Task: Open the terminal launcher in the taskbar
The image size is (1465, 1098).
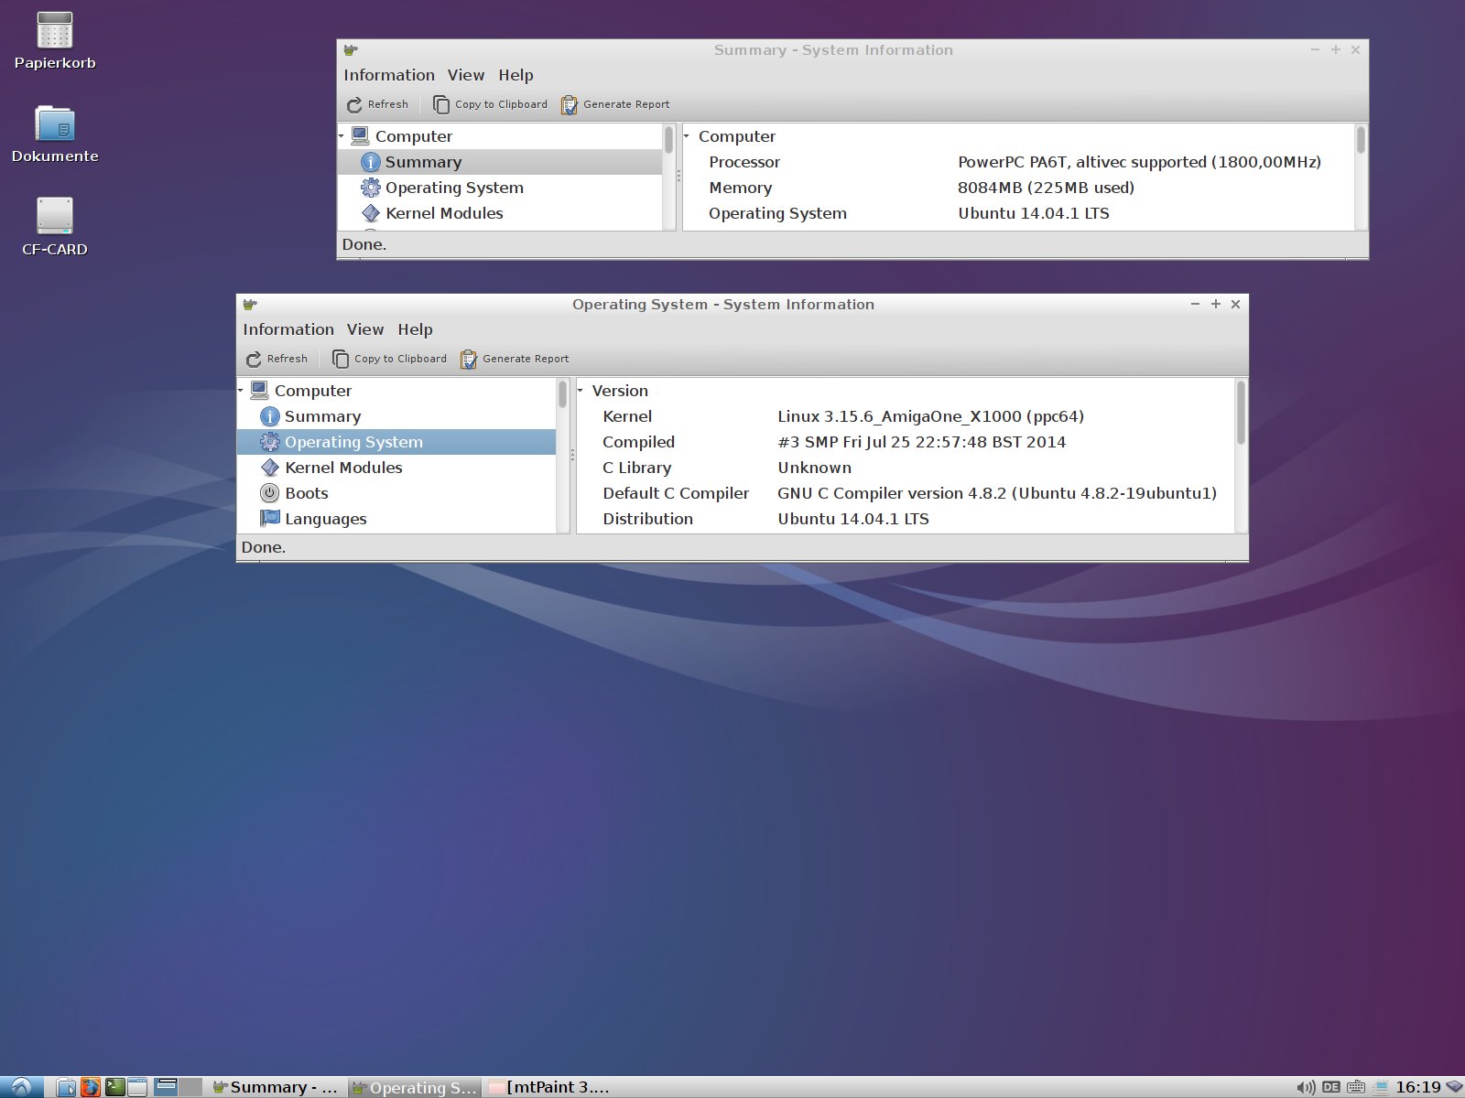Action: pos(114,1087)
